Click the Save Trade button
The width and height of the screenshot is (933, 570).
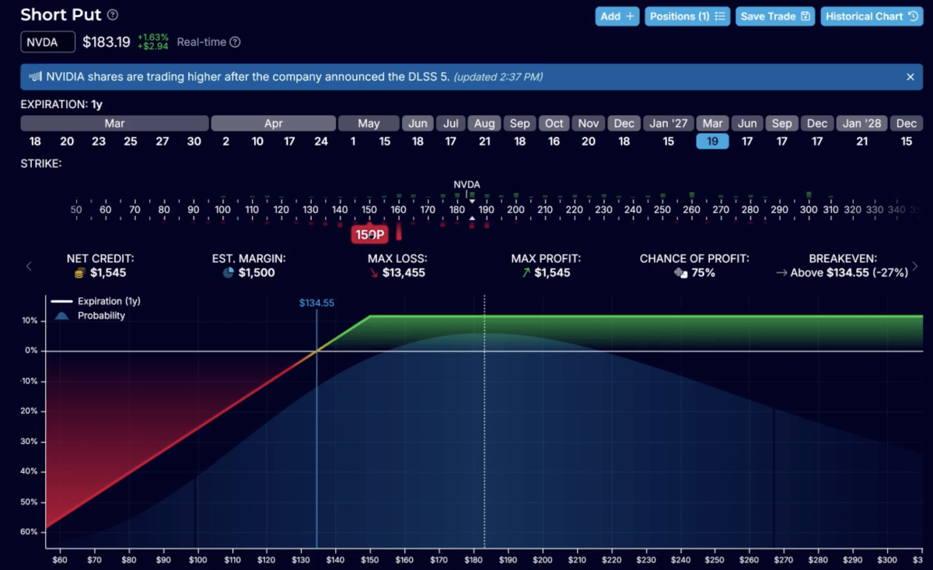coord(774,16)
